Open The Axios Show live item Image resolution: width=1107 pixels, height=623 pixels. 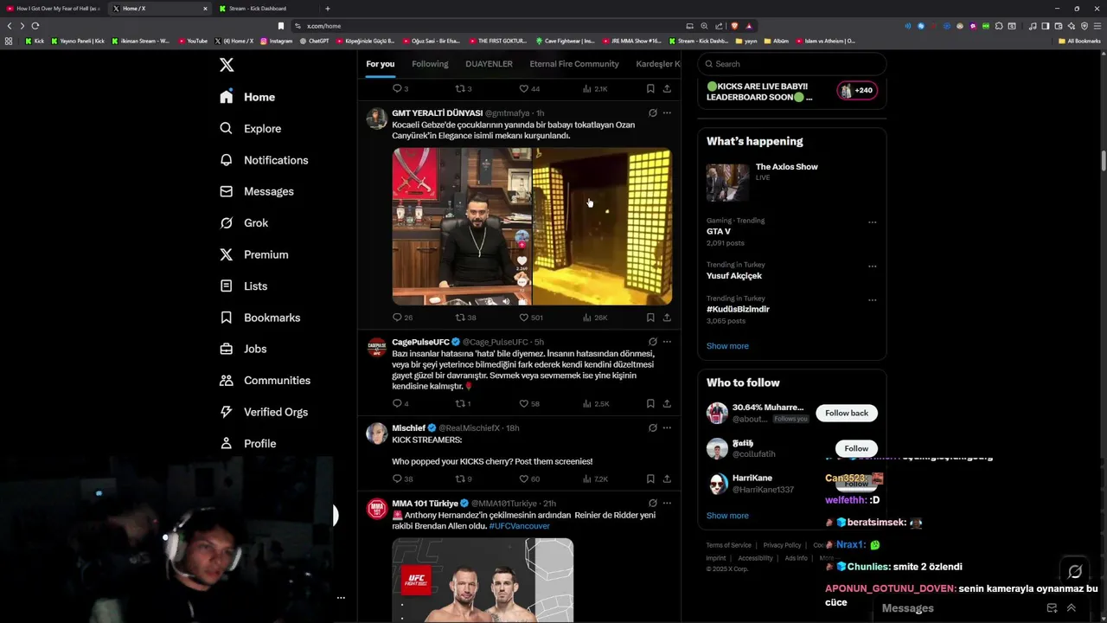pos(792,182)
